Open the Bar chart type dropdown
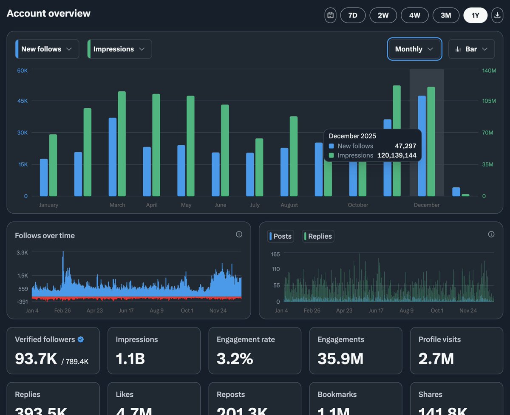510x415 pixels. pos(471,49)
